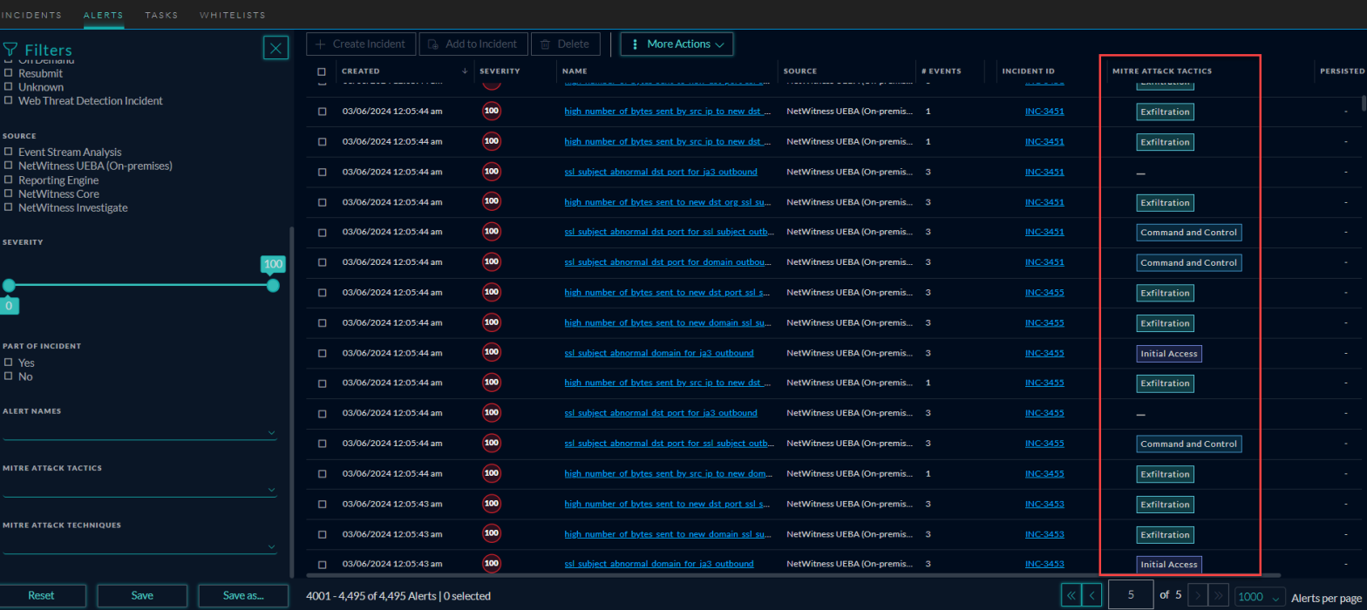Screen dimensions: 1367x610
Task: Switch to the Incidents tab
Action: pyautogui.click(x=31, y=15)
